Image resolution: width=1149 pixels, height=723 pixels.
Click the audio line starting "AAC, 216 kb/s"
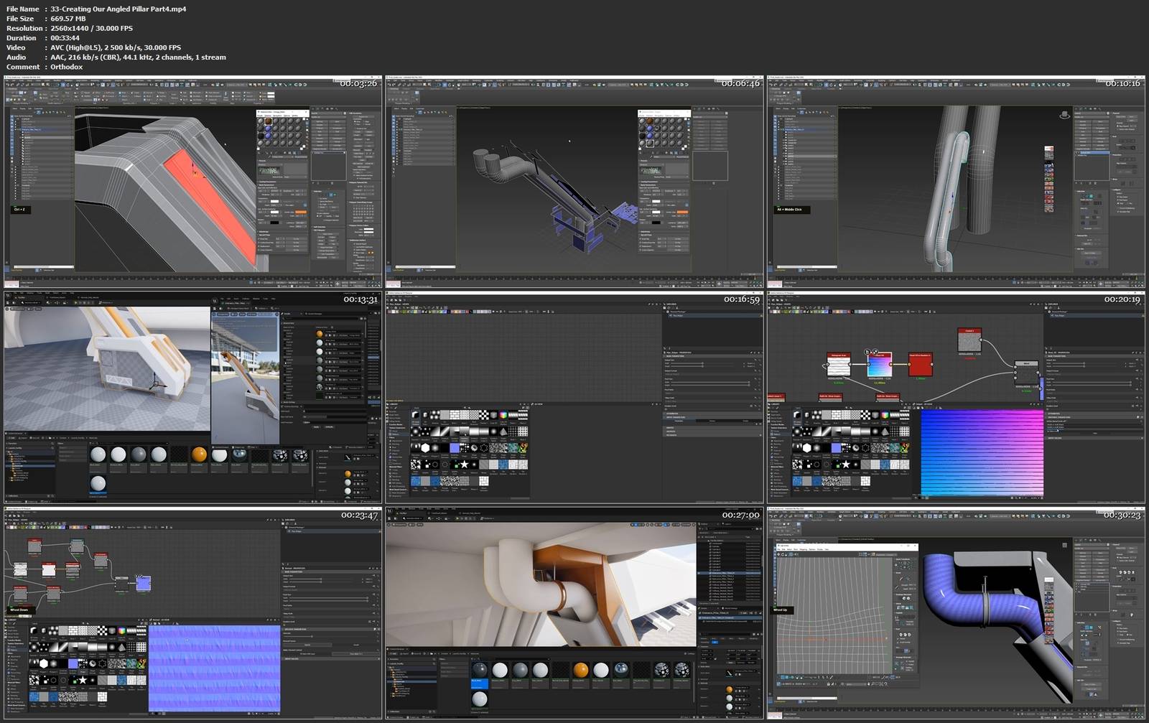[138, 57]
